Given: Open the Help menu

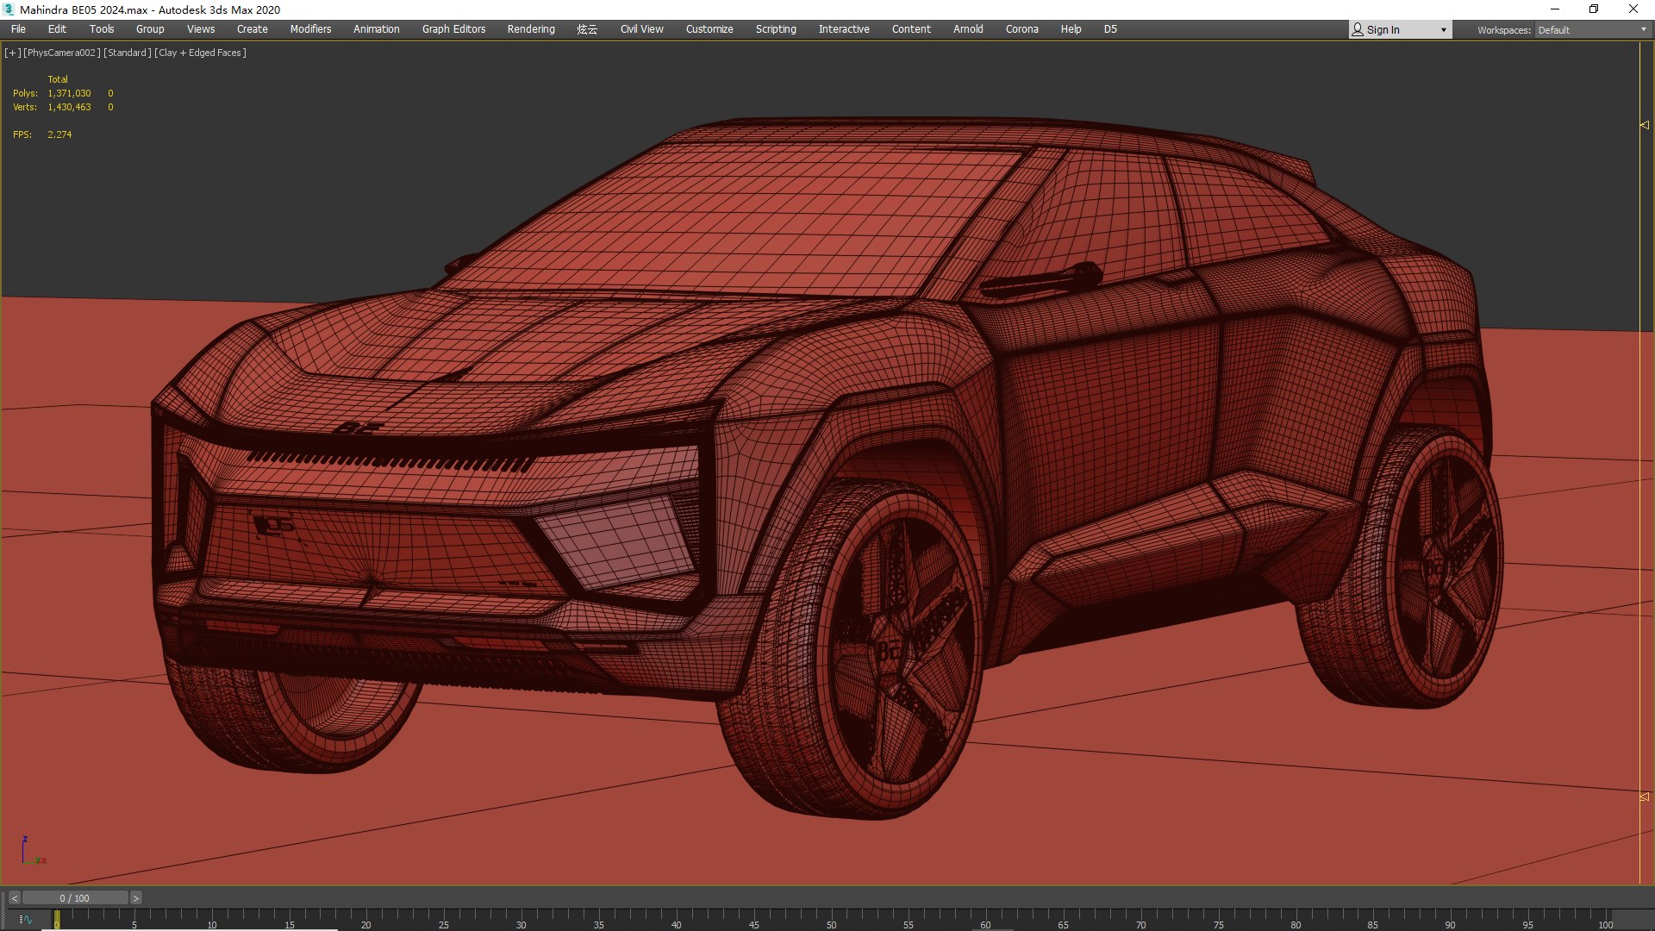Looking at the screenshot, I should 1071,29.
